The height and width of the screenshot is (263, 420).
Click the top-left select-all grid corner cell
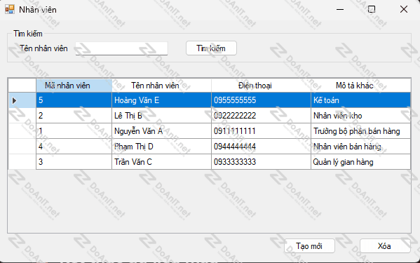(22, 86)
